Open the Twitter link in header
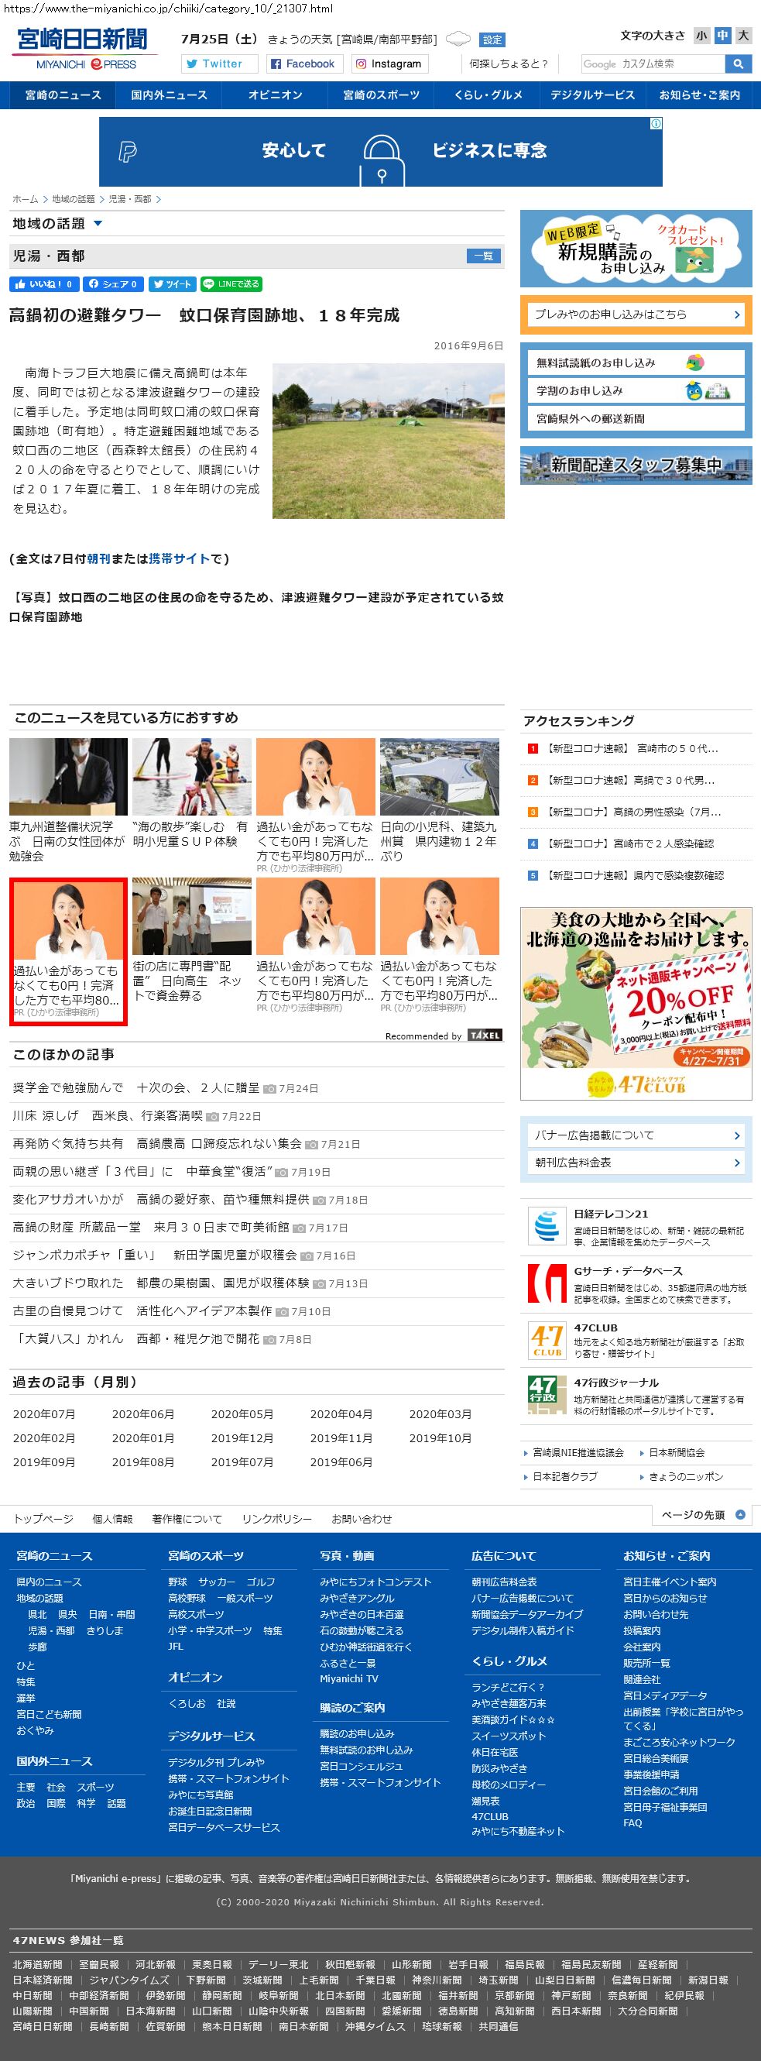The width and height of the screenshot is (761, 2061). 220,64
